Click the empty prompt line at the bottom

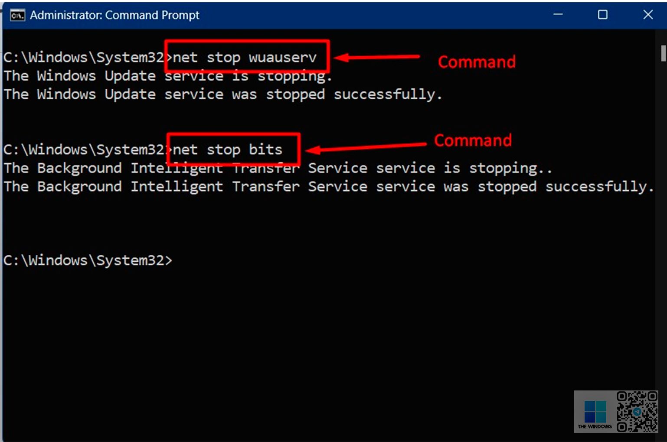coord(88,260)
